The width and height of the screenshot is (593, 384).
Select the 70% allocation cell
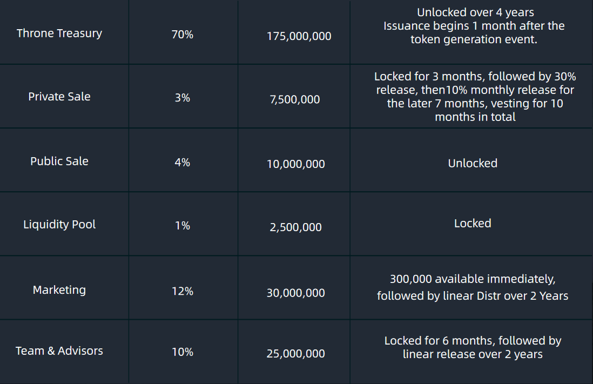pyautogui.click(x=183, y=36)
